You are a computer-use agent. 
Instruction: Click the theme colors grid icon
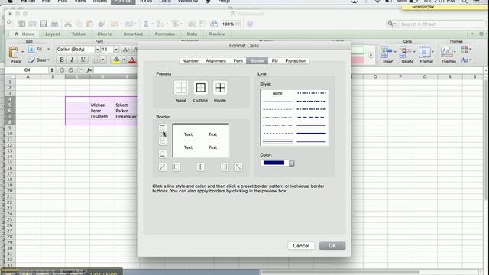465,49
